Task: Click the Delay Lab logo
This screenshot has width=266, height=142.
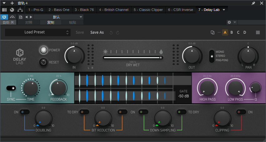Action: point(20,56)
